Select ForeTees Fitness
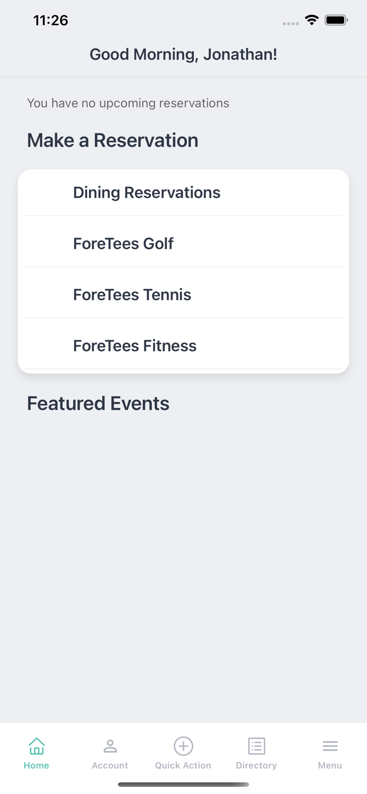This screenshot has width=367, height=794. coord(135,346)
